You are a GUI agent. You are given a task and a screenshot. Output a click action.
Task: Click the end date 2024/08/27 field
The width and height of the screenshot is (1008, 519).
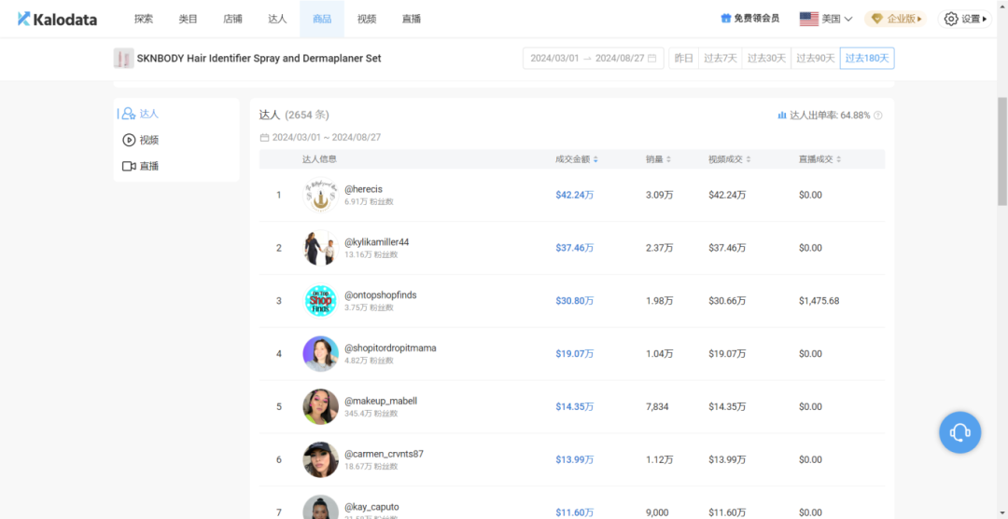pos(620,59)
